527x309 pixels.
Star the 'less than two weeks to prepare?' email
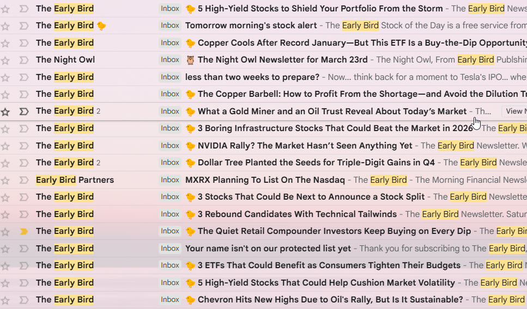[x=5, y=77]
